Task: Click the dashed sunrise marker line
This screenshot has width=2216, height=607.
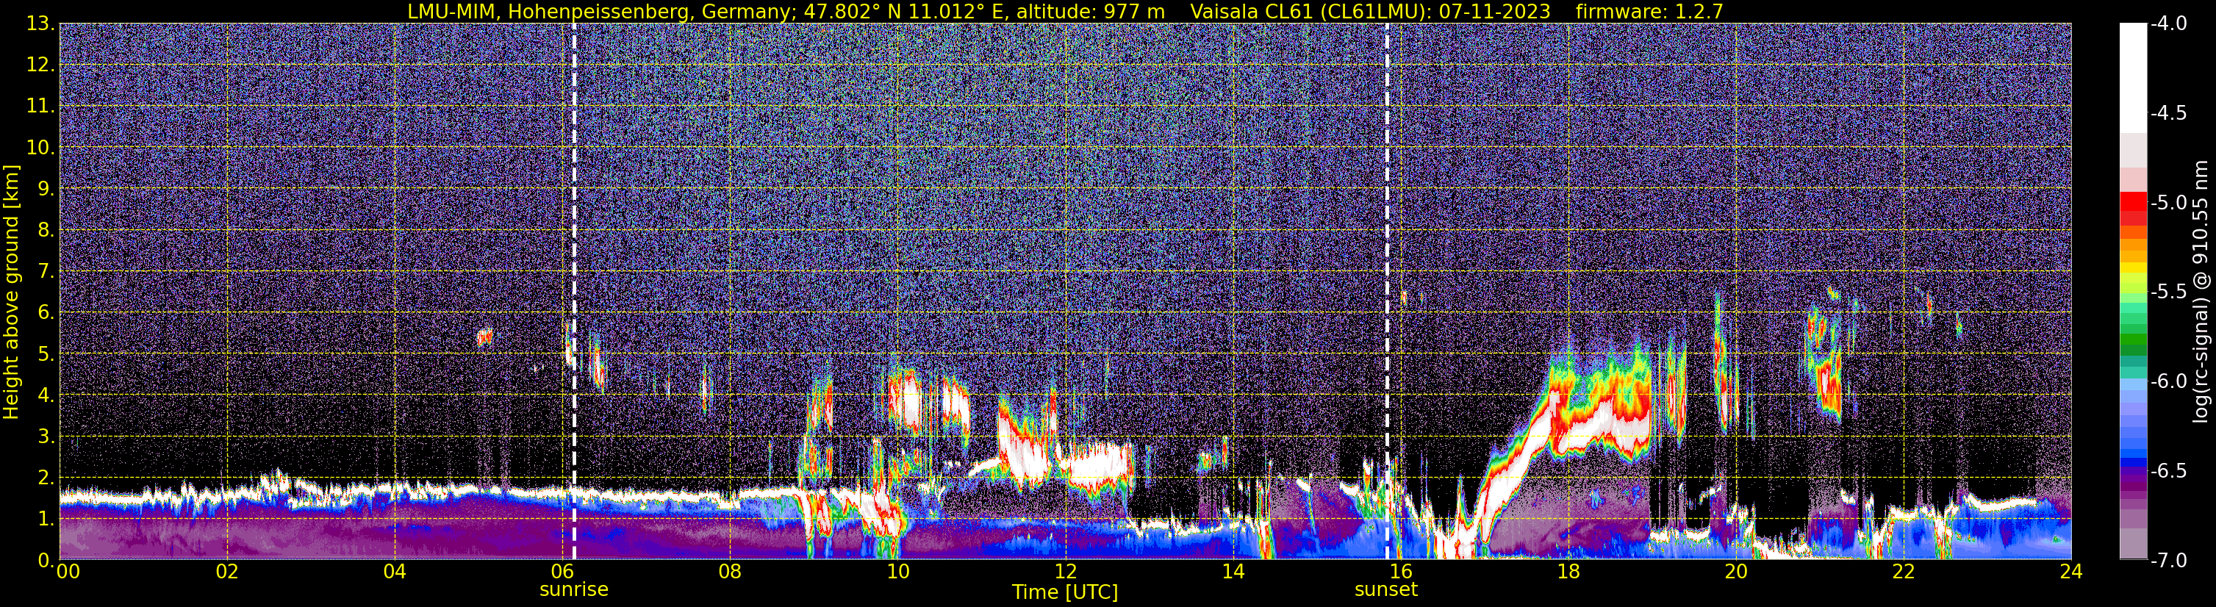Action: click(x=574, y=292)
